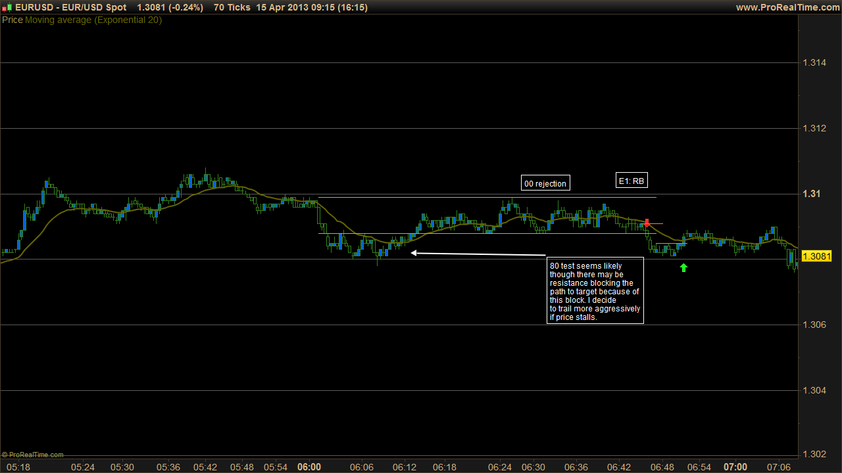Click the bold 06:00 time axis label
The width and height of the screenshot is (842, 473).
[x=310, y=467]
